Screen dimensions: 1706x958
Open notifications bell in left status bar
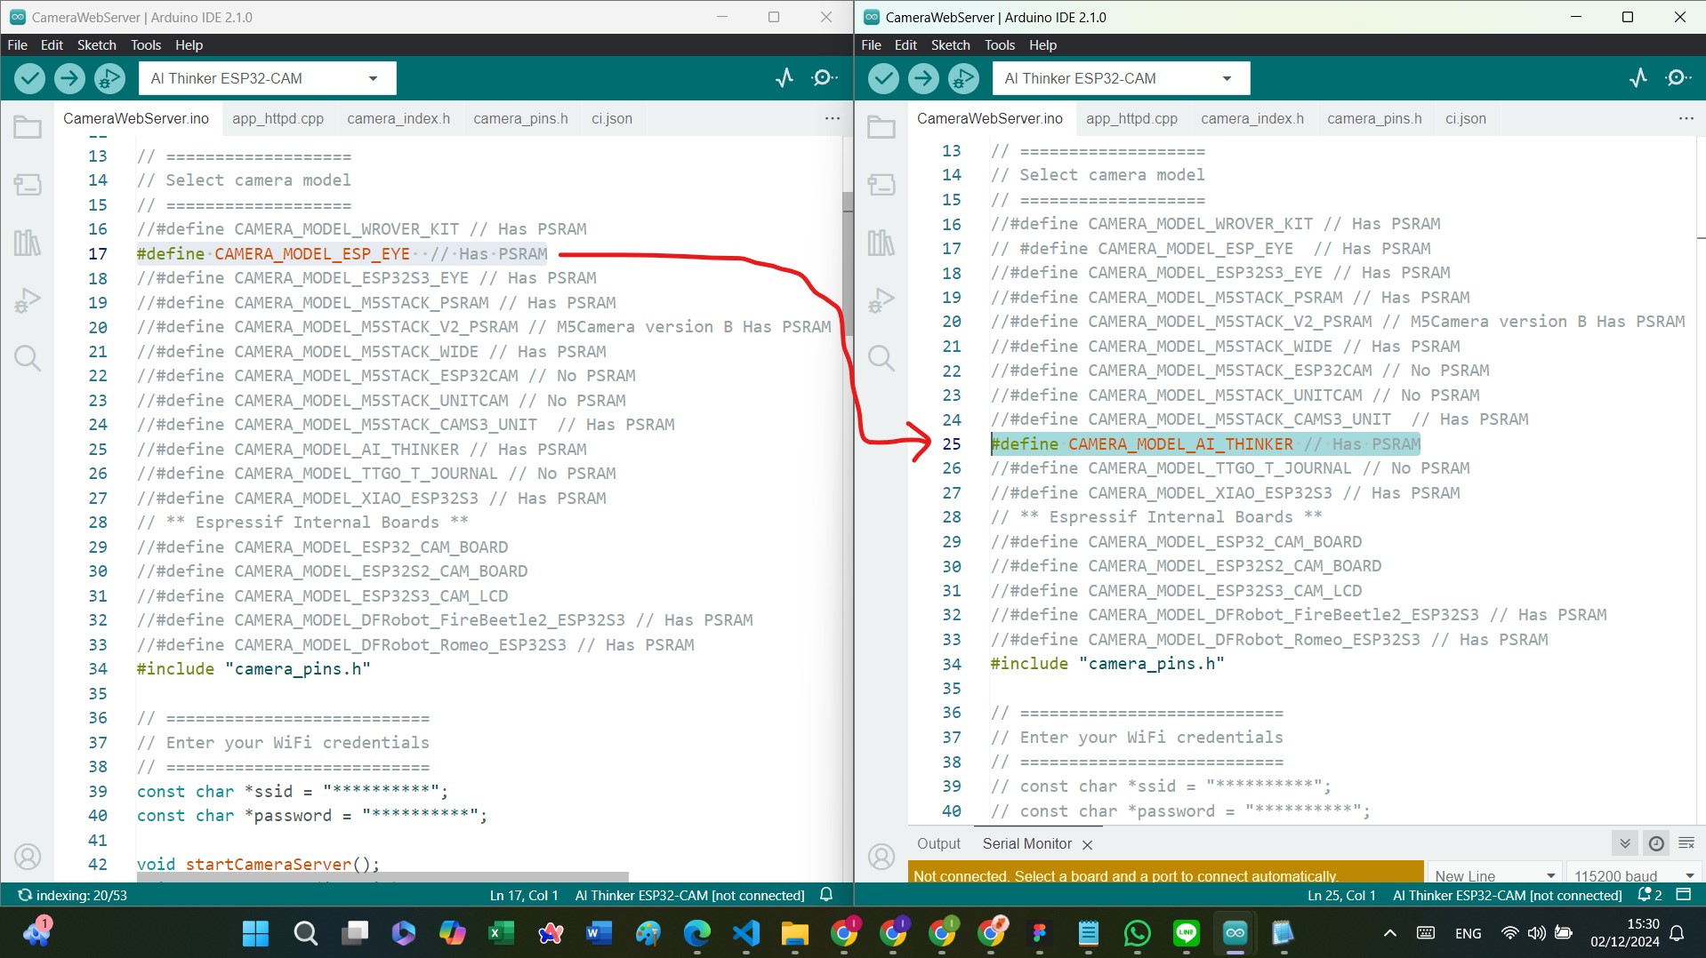[826, 895]
